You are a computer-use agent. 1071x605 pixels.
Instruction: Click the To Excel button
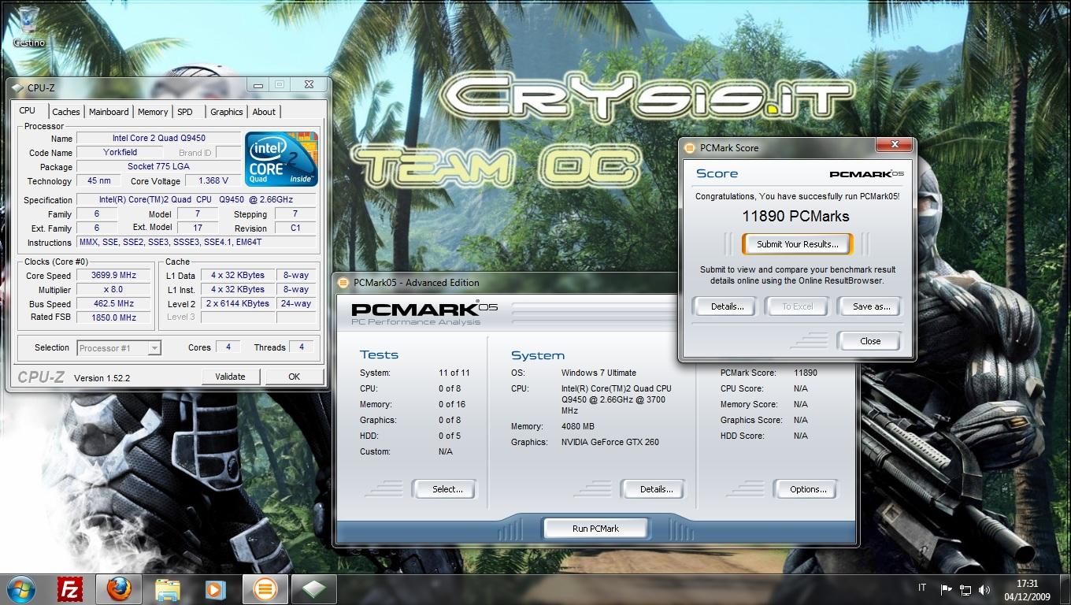coord(797,306)
